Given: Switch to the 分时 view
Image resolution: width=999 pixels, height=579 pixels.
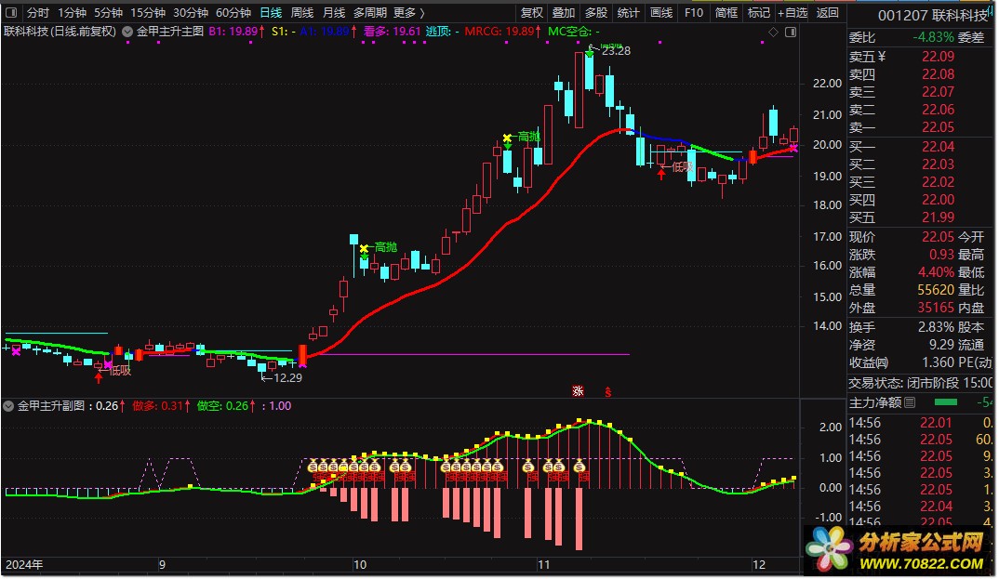Looking at the screenshot, I should point(37,12).
